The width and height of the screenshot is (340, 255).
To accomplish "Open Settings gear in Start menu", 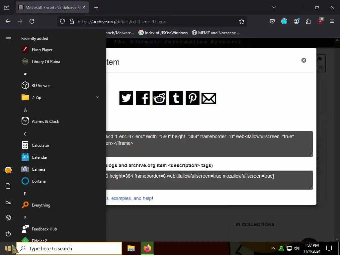I will point(8,218).
